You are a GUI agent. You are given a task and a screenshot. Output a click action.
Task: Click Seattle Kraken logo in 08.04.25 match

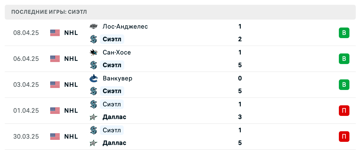tap(94, 39)
